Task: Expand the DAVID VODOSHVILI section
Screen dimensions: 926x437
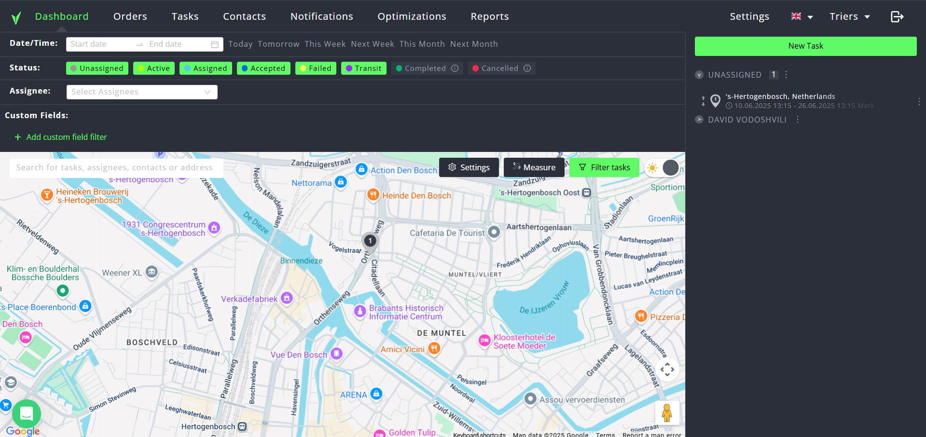Action: [x=699, y=119]
